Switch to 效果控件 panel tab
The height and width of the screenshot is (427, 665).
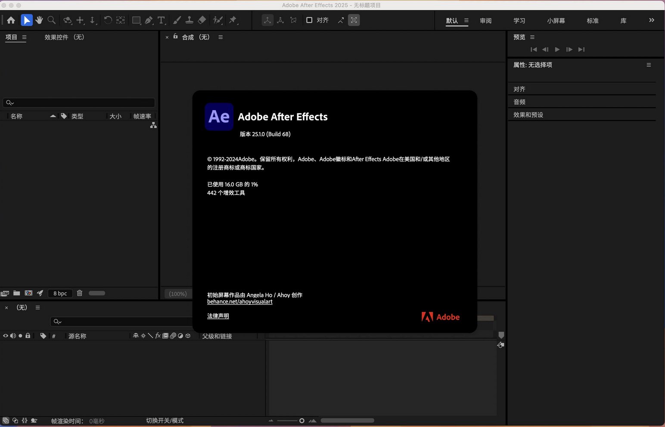[64, 37]
